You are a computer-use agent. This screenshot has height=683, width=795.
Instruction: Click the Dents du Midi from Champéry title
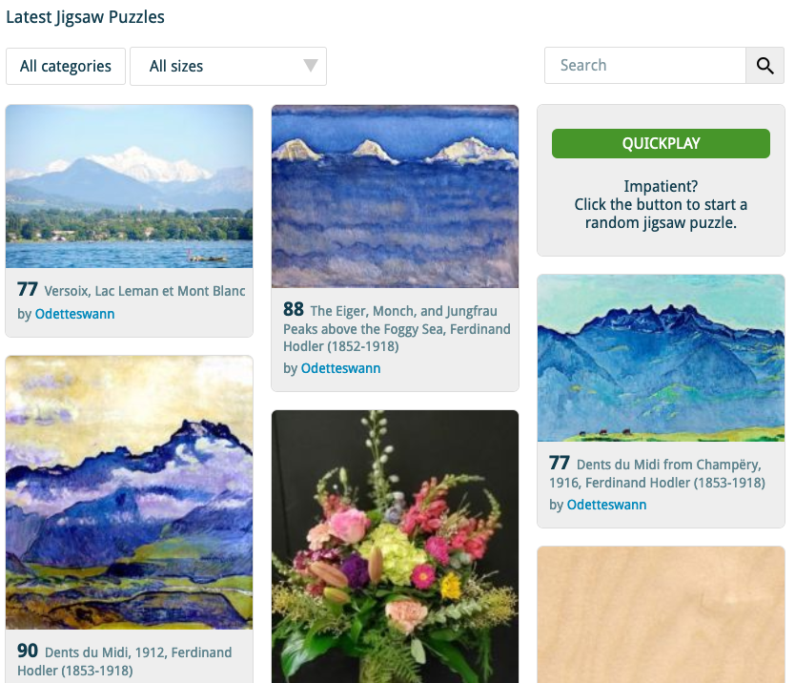coord(657,473)
